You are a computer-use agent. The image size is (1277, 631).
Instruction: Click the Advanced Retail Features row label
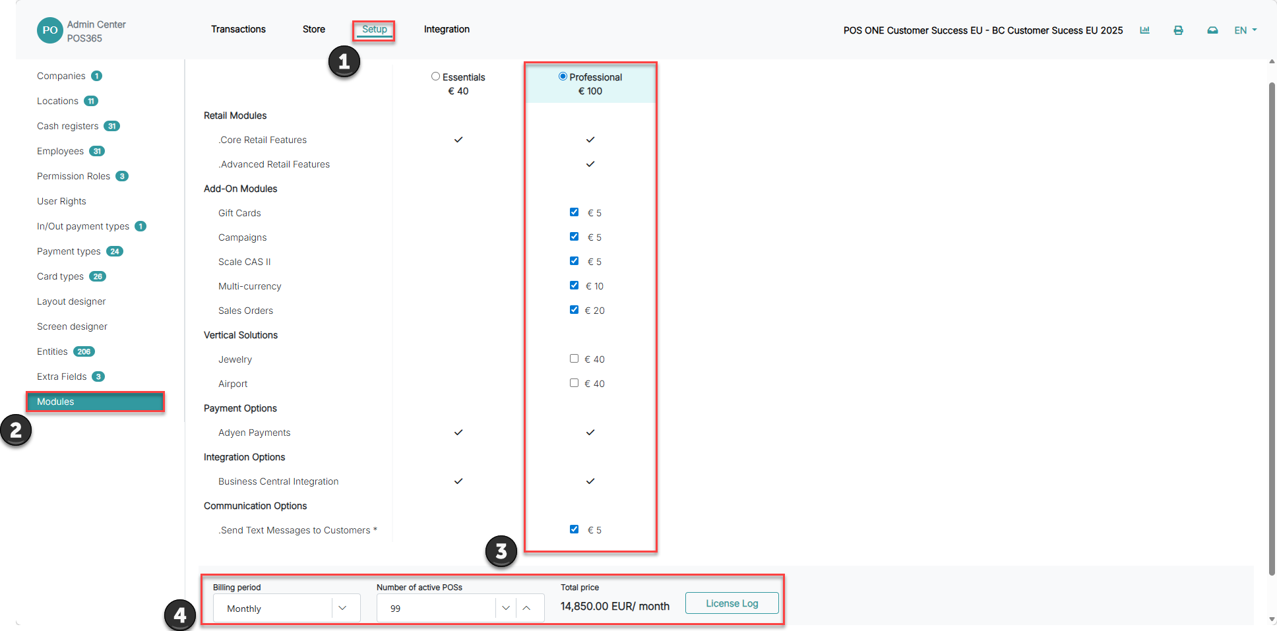pyautogui.click(x=274, y=164)
